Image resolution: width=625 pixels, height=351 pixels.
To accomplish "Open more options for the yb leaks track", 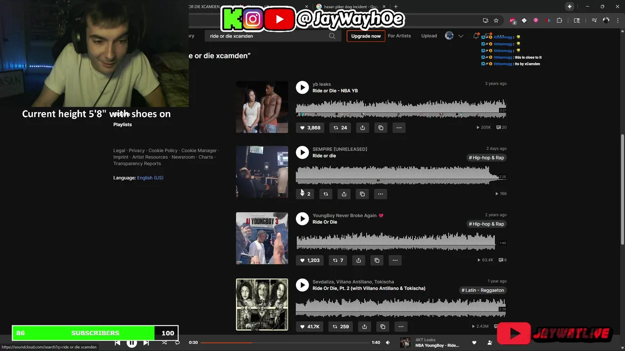I will click(399, 128).
